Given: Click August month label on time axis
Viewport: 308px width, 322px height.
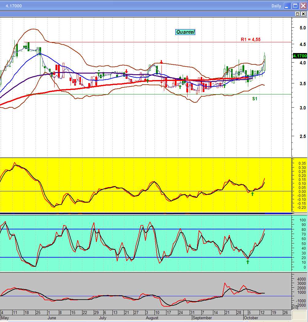Looking at the screenshot, I should click(152, 318).
